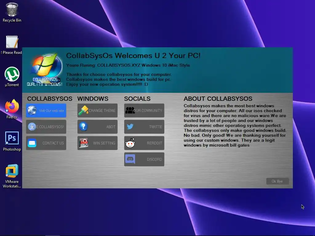Open the RERDDIT social button
This screenshot has height=236, width=315.
144,143
